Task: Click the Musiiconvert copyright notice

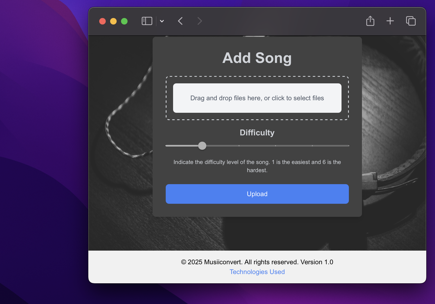Action: point(257,262)
